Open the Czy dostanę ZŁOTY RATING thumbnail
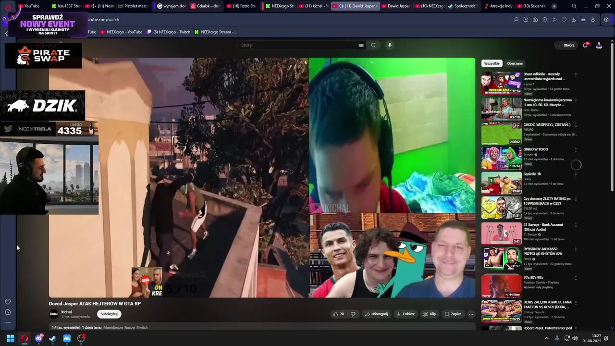The image size is (615, 346). coord(501,207)
